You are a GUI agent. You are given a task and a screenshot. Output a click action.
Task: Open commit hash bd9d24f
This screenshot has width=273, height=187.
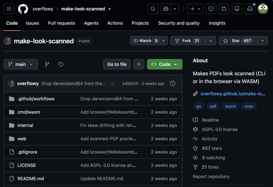(x=130, y=84)
